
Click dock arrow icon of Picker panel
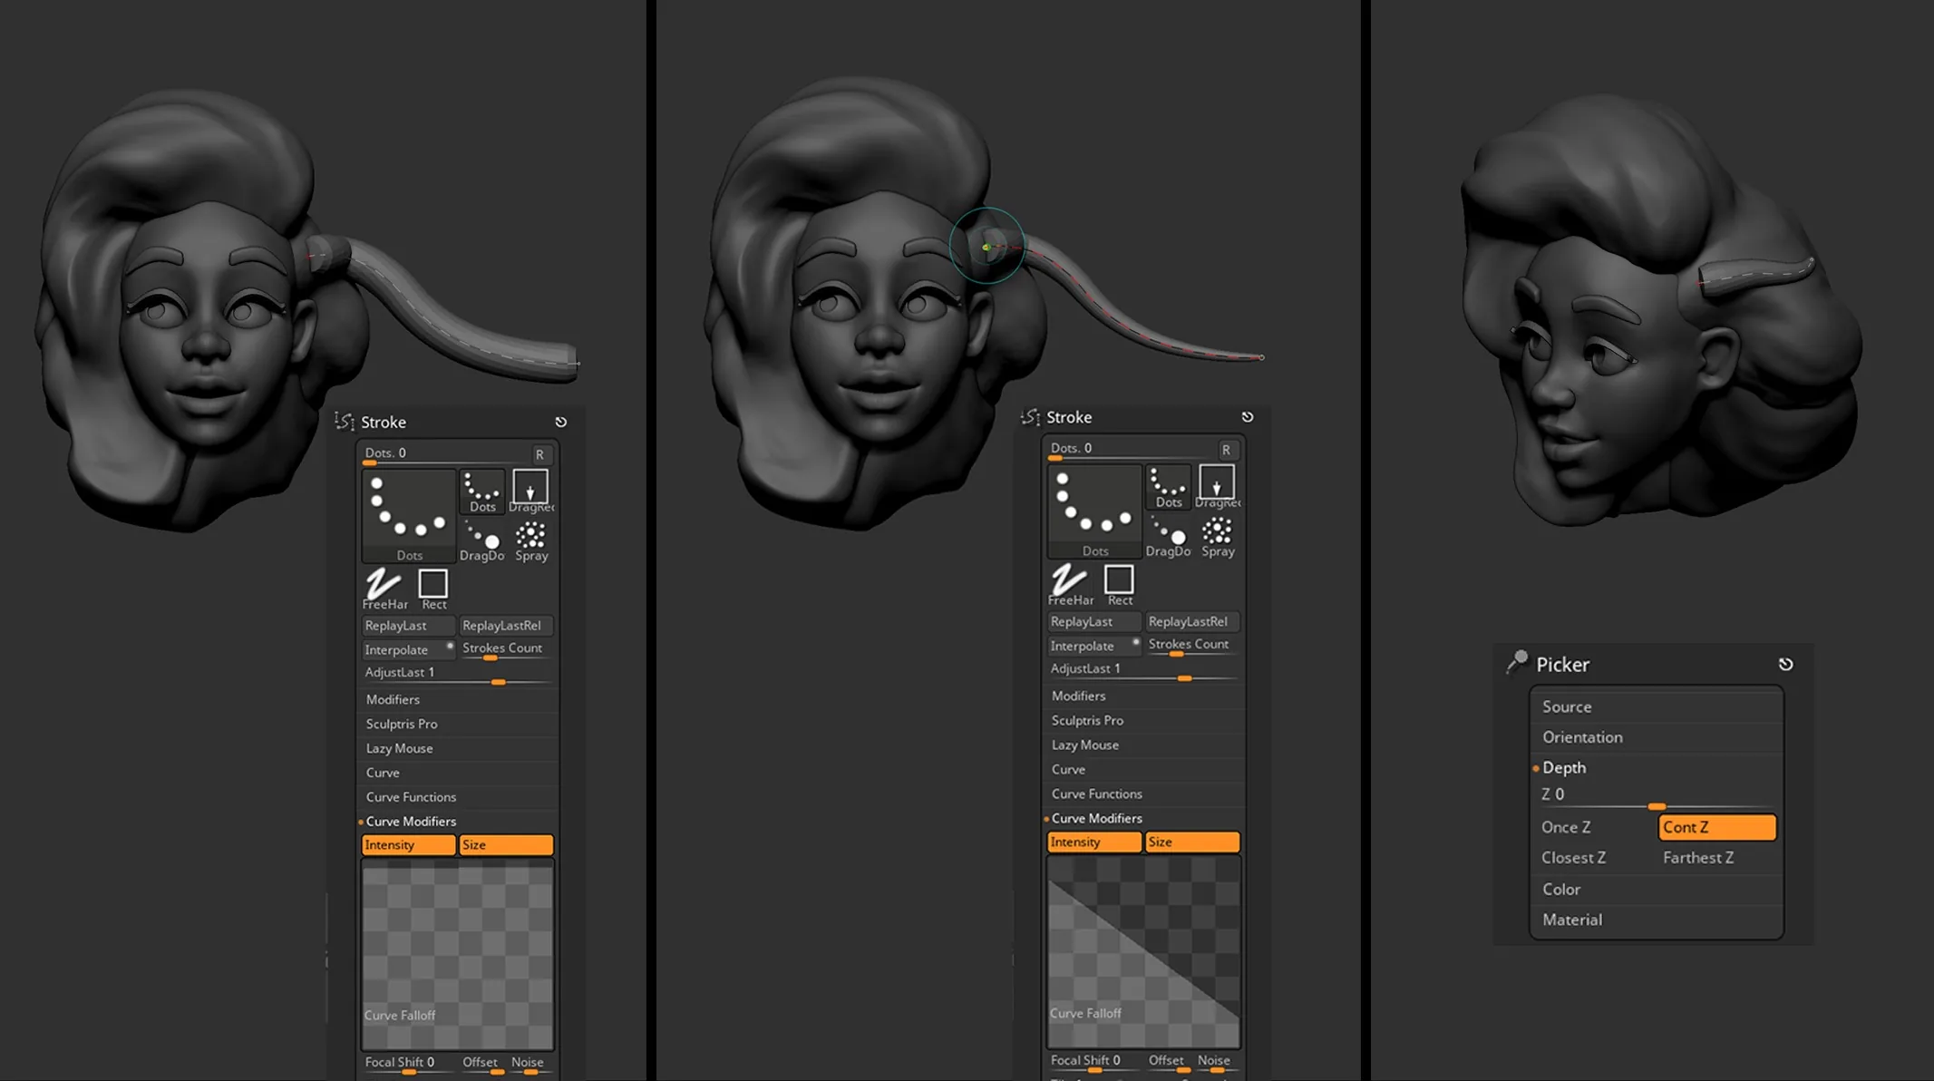pyautogui.click(x=1786, y=664)
